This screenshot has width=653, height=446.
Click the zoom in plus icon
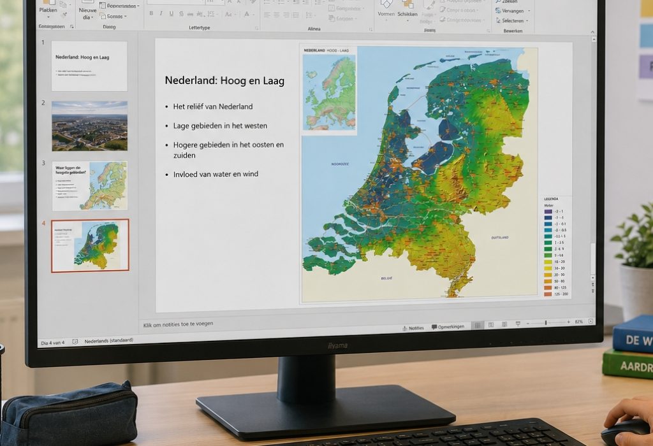pos(568,322)
